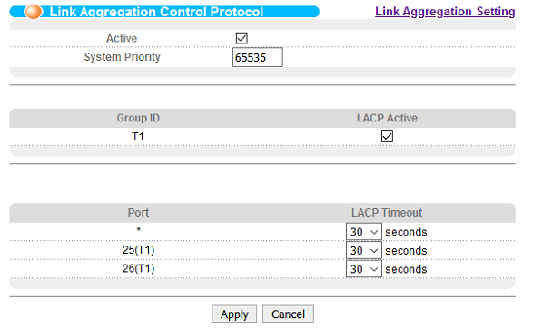Click the LACP Active column header
This screenshot has width=533, height=328.
(x=387, y=118)
